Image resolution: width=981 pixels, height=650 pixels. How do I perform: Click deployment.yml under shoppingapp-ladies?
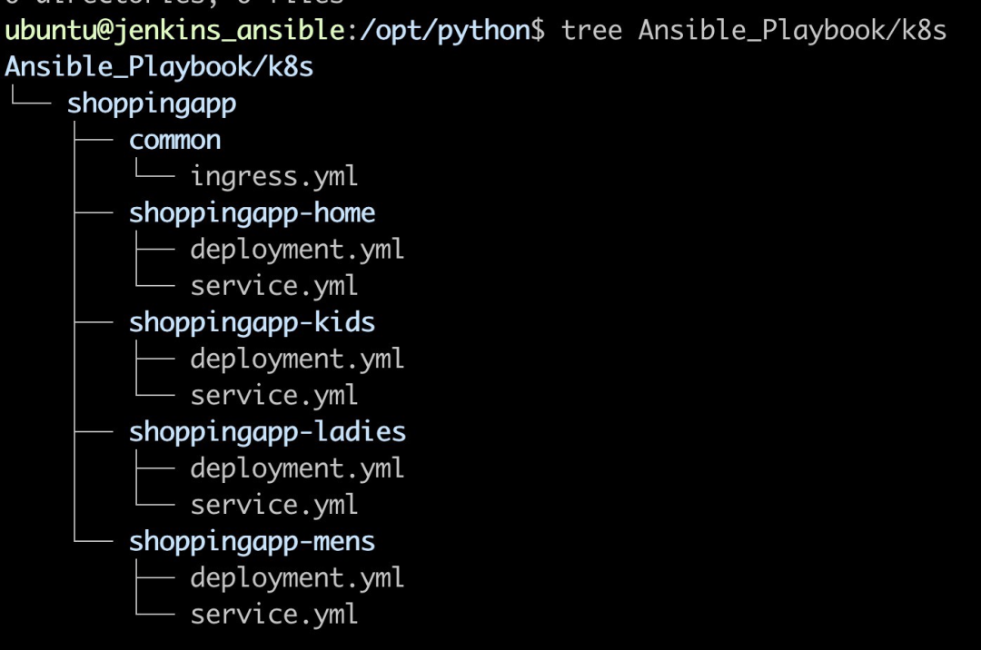[297, 468]
